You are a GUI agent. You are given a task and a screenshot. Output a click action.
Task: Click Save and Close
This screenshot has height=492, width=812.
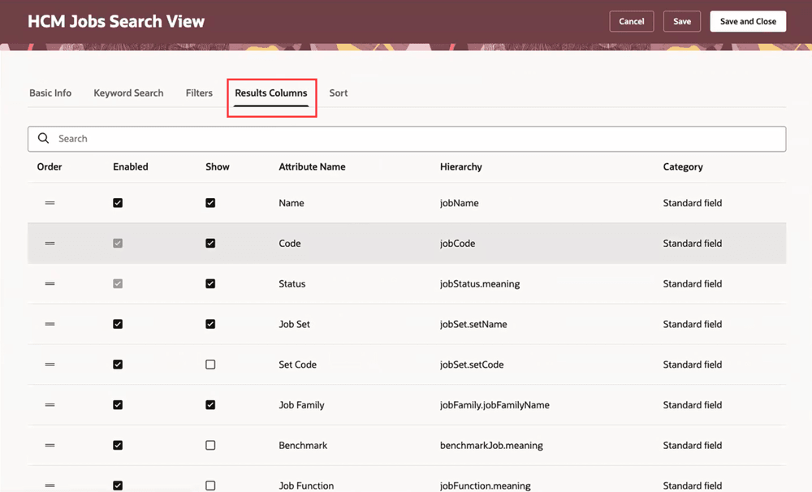(x=748, y=21)
